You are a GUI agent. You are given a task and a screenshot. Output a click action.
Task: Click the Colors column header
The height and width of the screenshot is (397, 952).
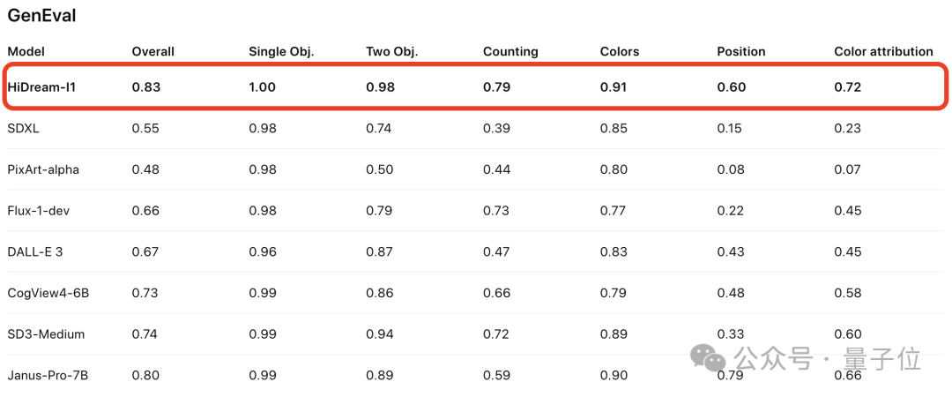[619, 51]
